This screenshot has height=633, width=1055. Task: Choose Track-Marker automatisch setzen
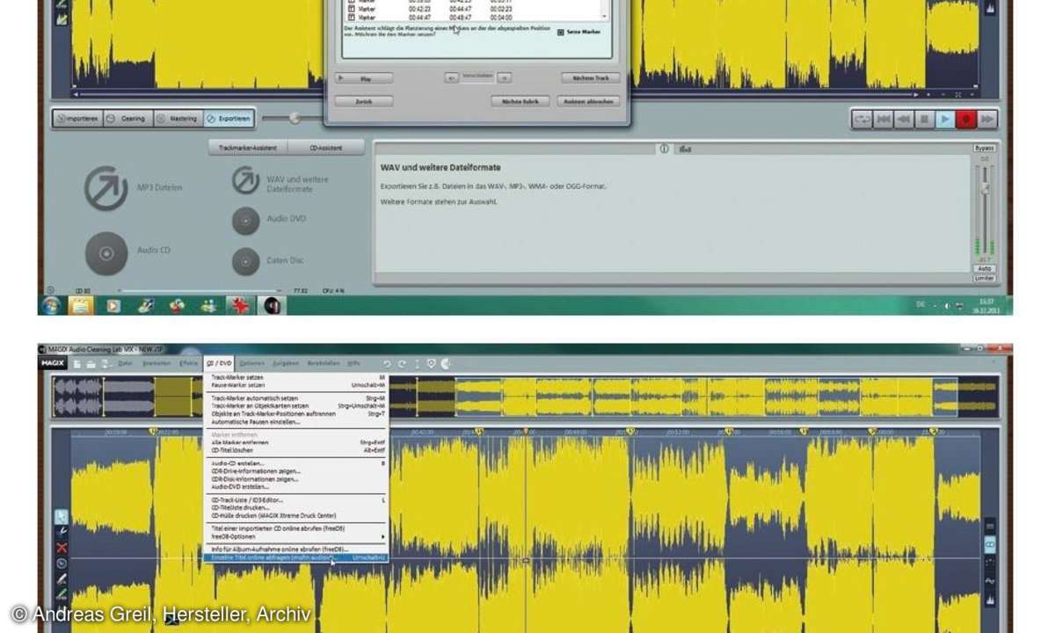(297, 398)
